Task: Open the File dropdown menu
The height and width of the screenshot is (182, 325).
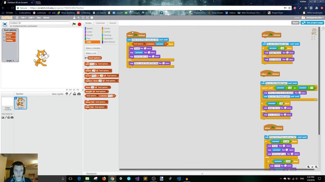Action: point(23,18)
